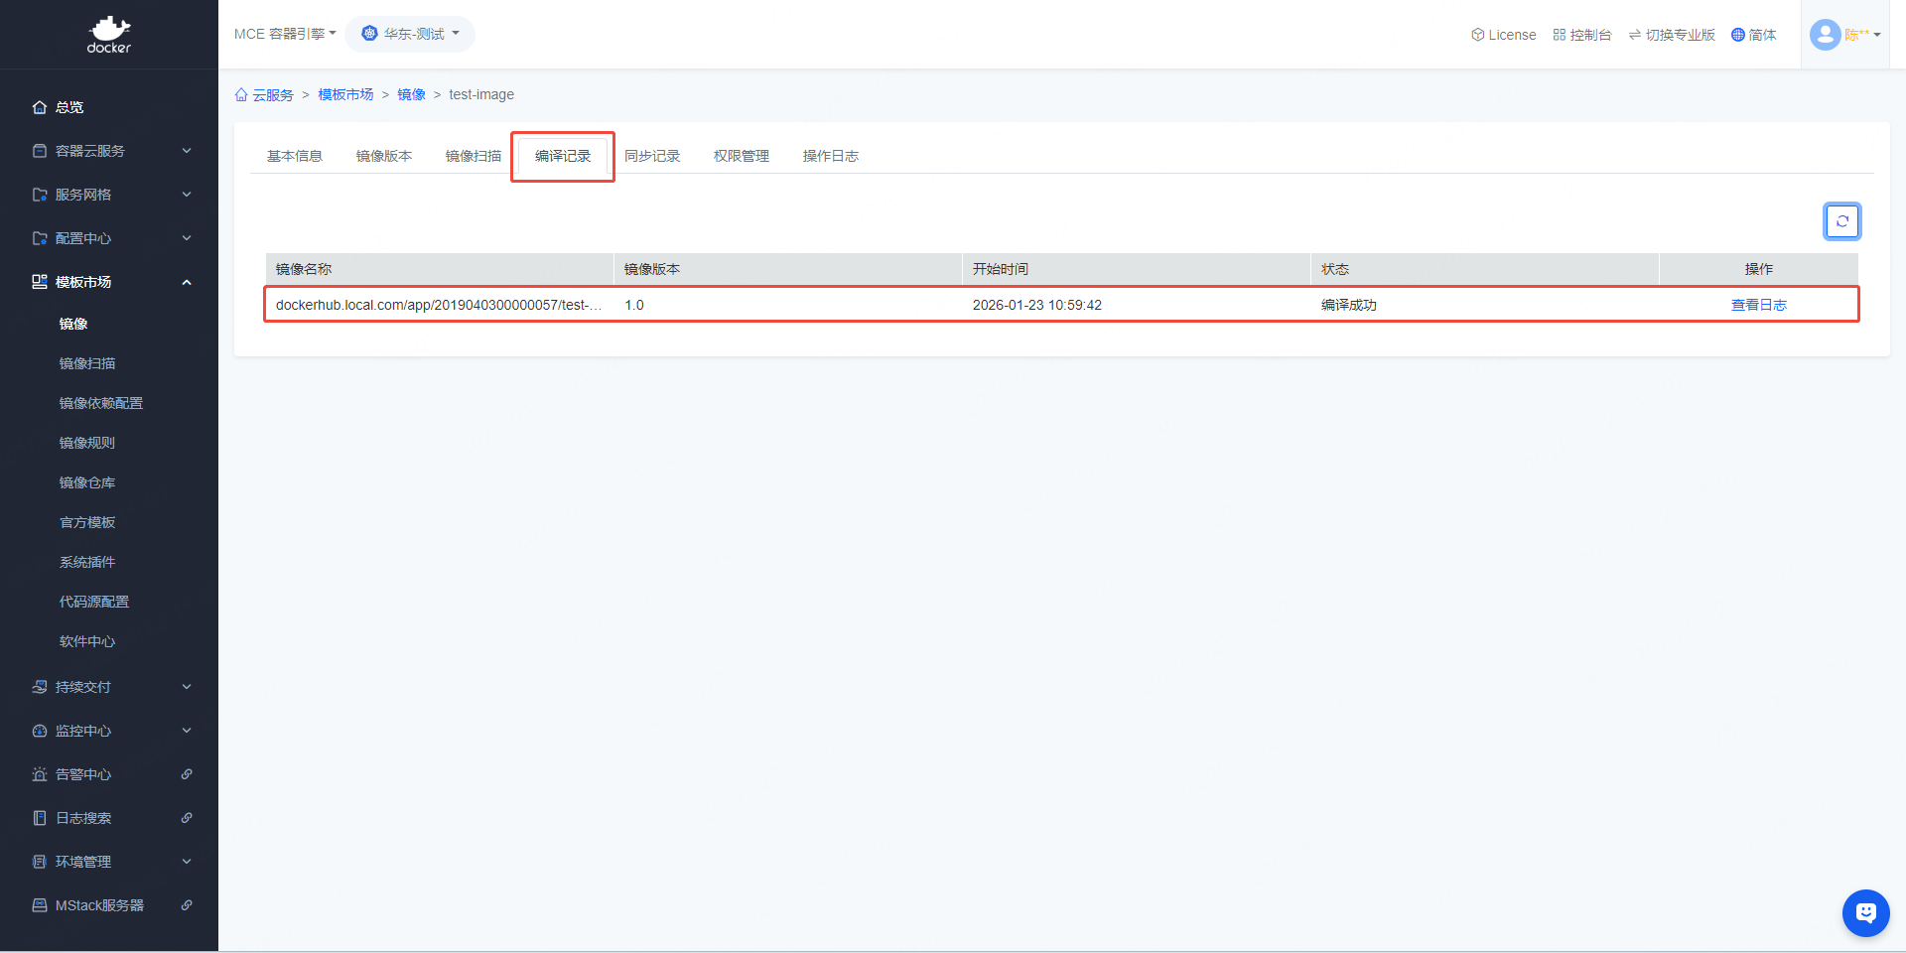Click the user avatar icon

[1825, 35]
